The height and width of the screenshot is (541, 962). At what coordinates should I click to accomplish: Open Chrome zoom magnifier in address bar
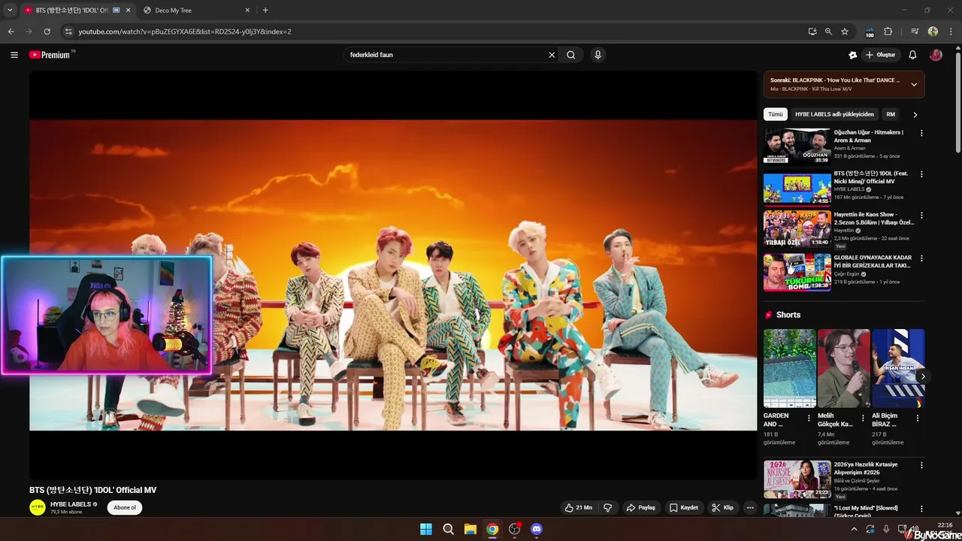828,32
